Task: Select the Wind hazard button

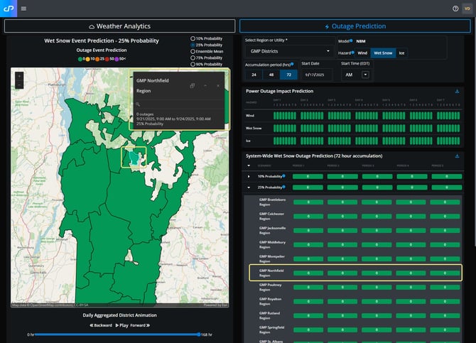Action: (x=362, y=53)
